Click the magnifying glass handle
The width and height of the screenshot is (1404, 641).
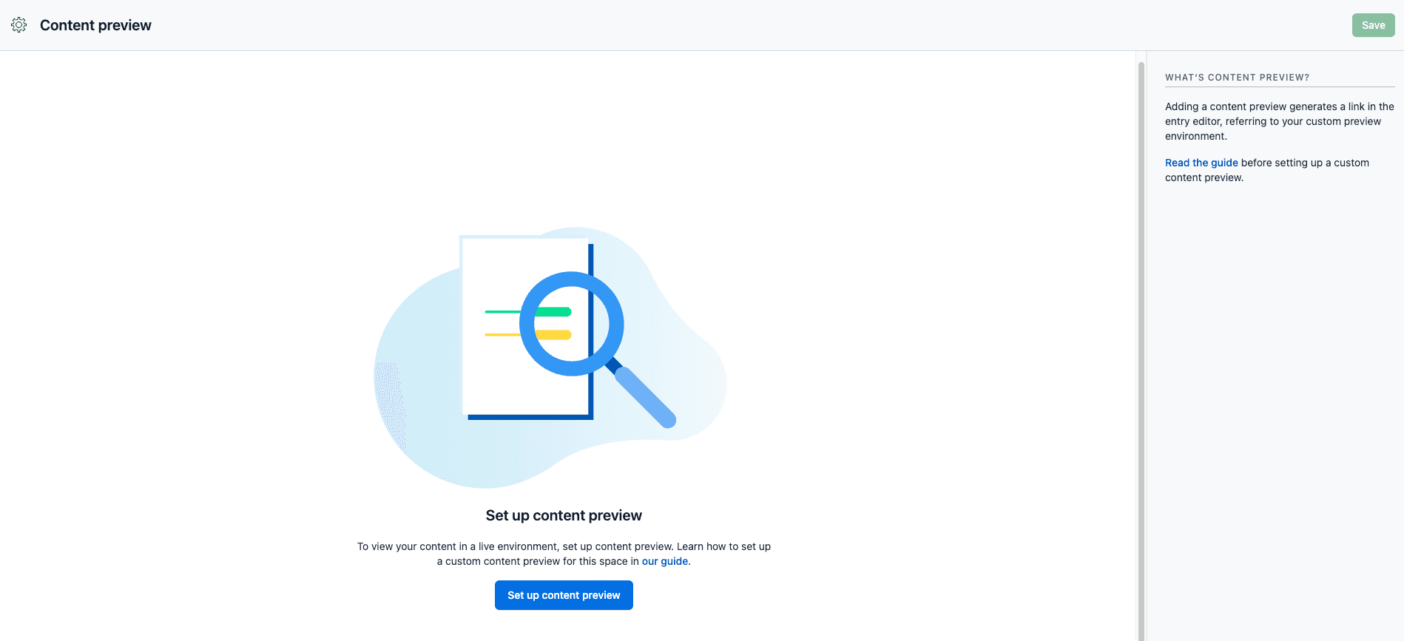(x=645, y=397)
